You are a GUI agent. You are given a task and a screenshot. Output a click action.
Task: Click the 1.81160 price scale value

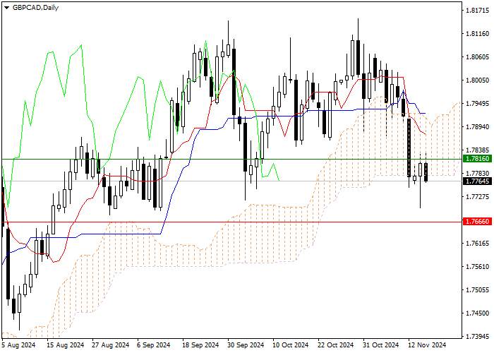click(x=477, y=34)
